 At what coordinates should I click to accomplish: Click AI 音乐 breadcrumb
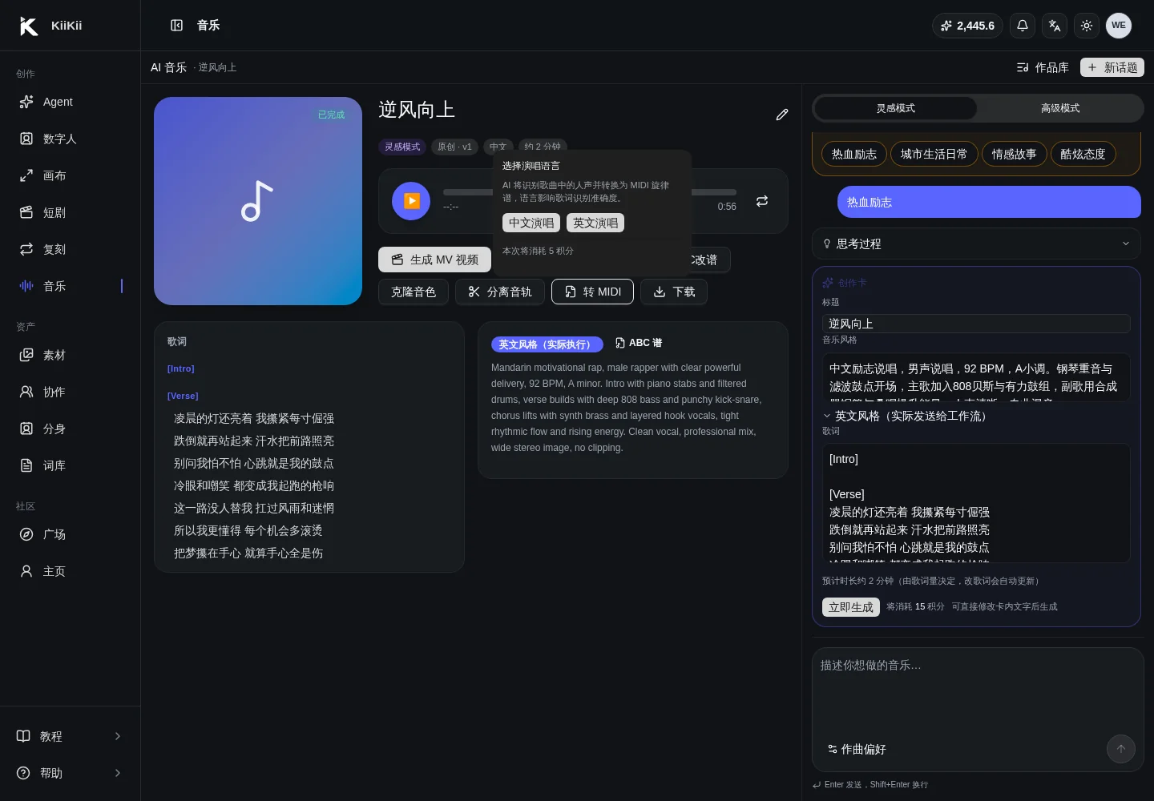point(168,67)
